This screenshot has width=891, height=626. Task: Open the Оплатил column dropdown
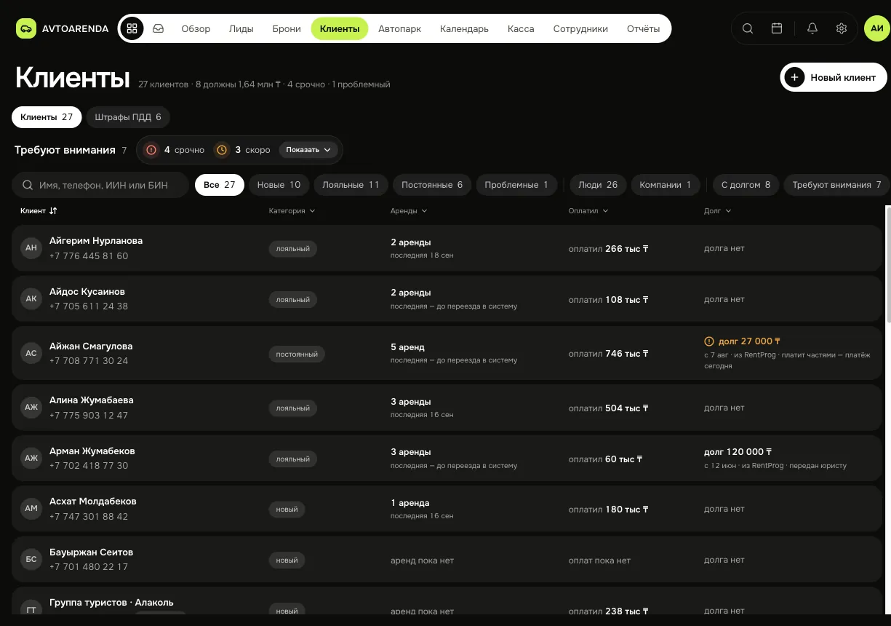point(588,211)
